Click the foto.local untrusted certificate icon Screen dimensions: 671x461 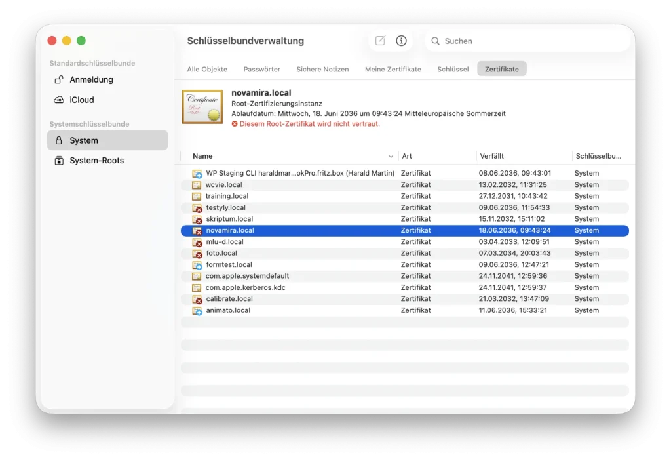tap(197, 254)
